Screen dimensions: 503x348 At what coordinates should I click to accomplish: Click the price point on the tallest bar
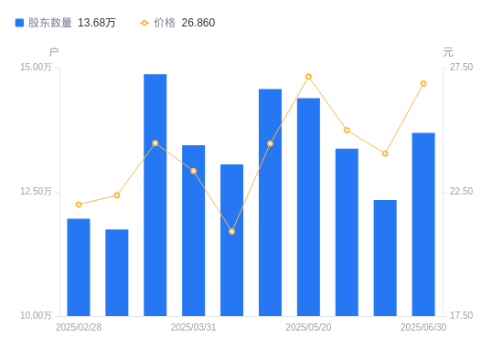(155, 142)
